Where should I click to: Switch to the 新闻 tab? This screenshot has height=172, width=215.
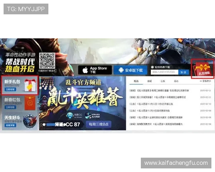pyautogui.click(x=149, y=81)
